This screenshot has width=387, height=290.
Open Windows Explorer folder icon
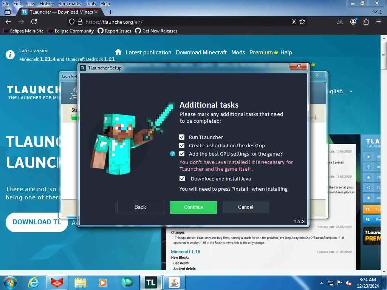(80, 283)
